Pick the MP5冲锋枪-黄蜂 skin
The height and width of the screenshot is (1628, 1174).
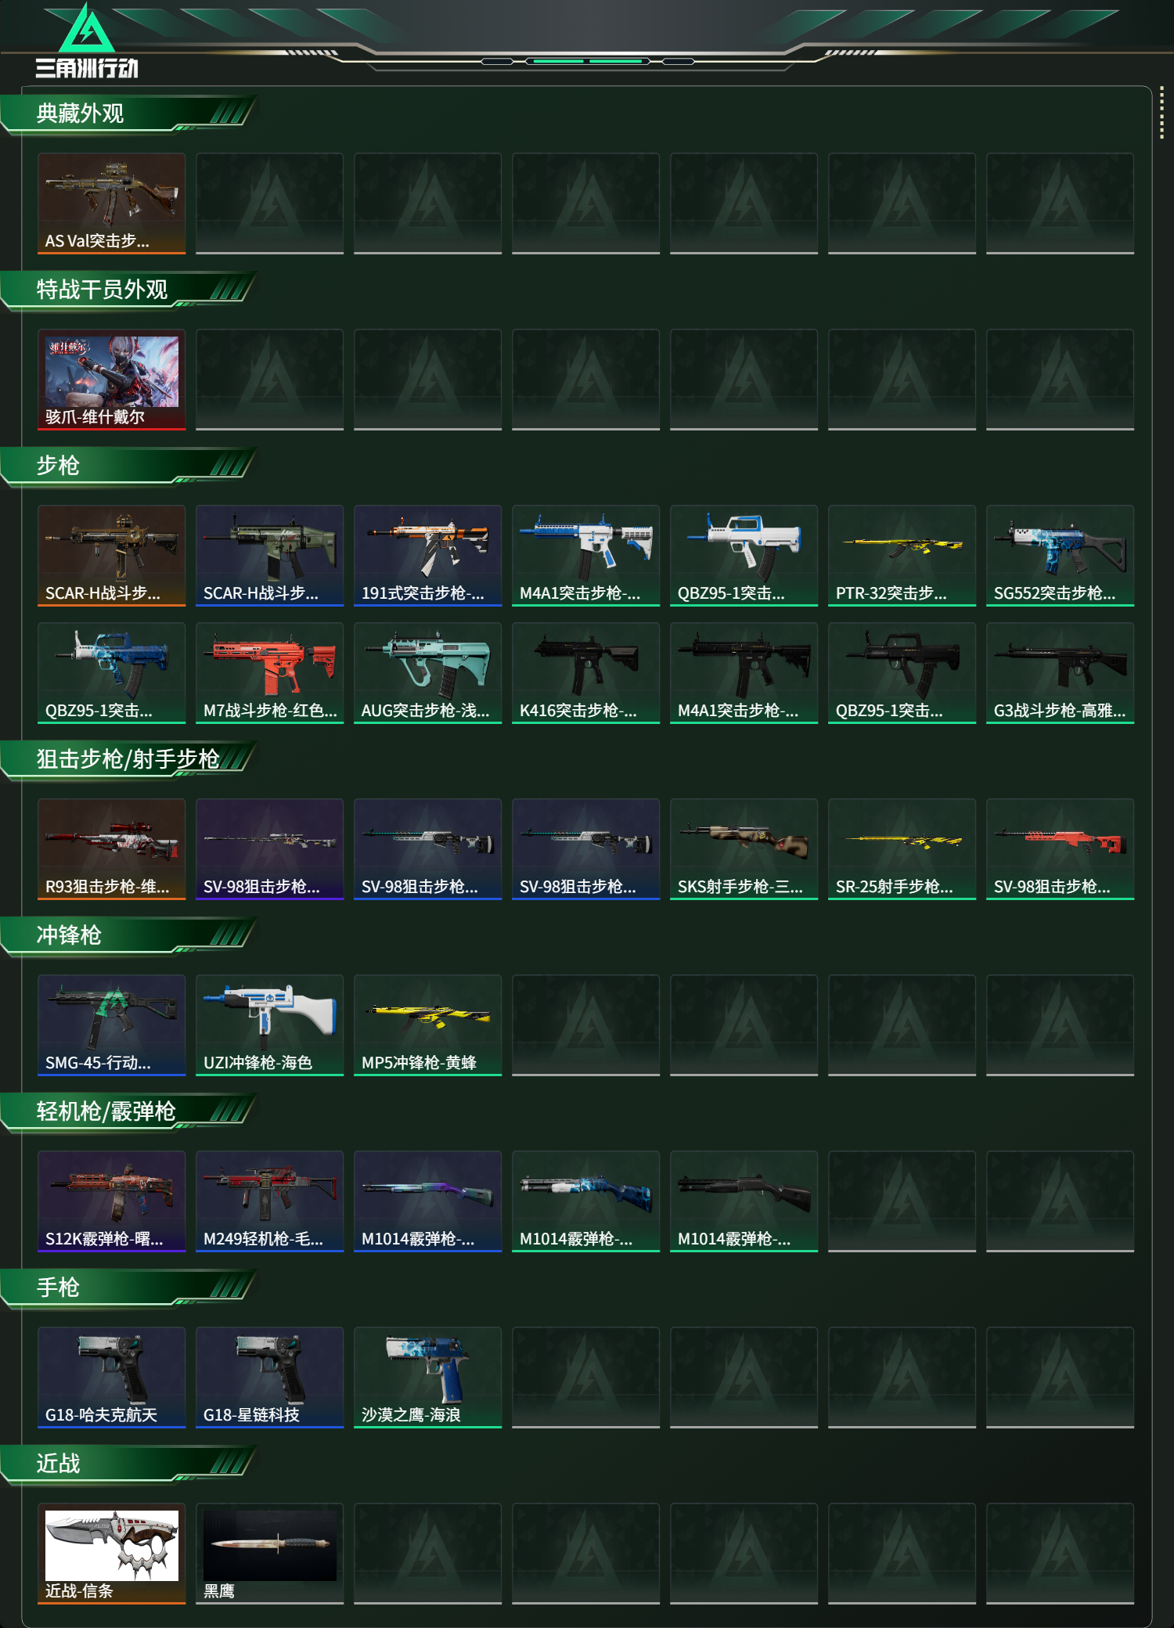pos(427,1025)
